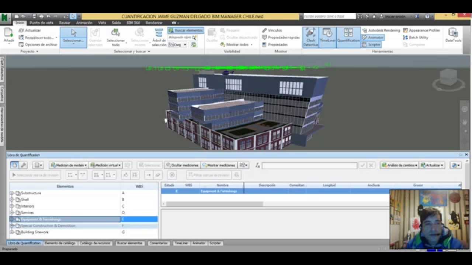Open the Vista ribbon tab
This screenshot has width=472, height=265.
102,23
